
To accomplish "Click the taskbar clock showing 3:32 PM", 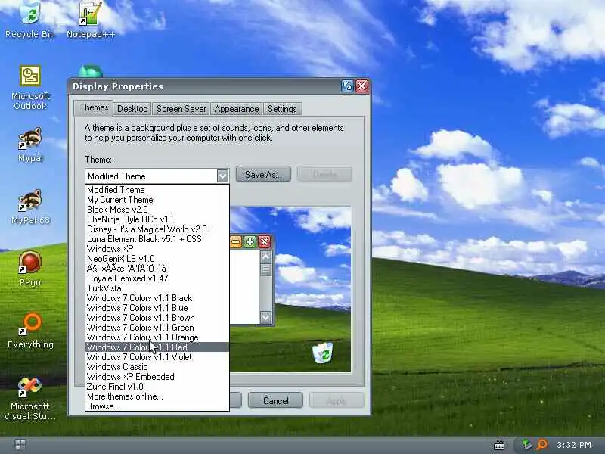I will (574, 445).
